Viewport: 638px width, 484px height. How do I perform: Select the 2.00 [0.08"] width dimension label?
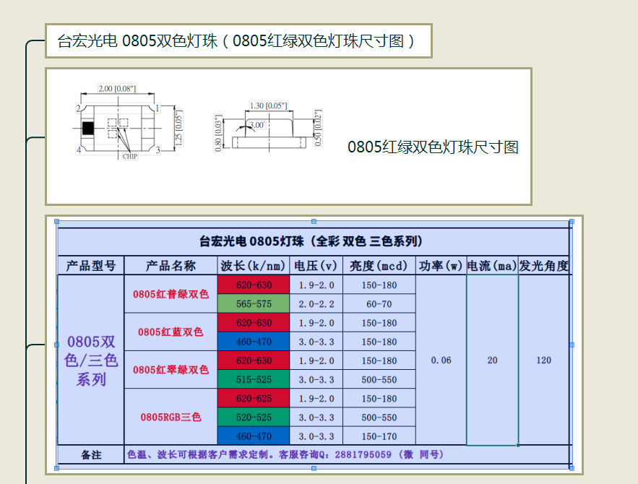(117, 88)
